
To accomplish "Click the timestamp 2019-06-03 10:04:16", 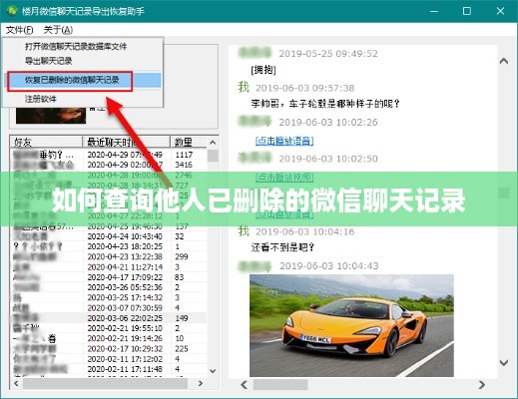I will [304, 231].
